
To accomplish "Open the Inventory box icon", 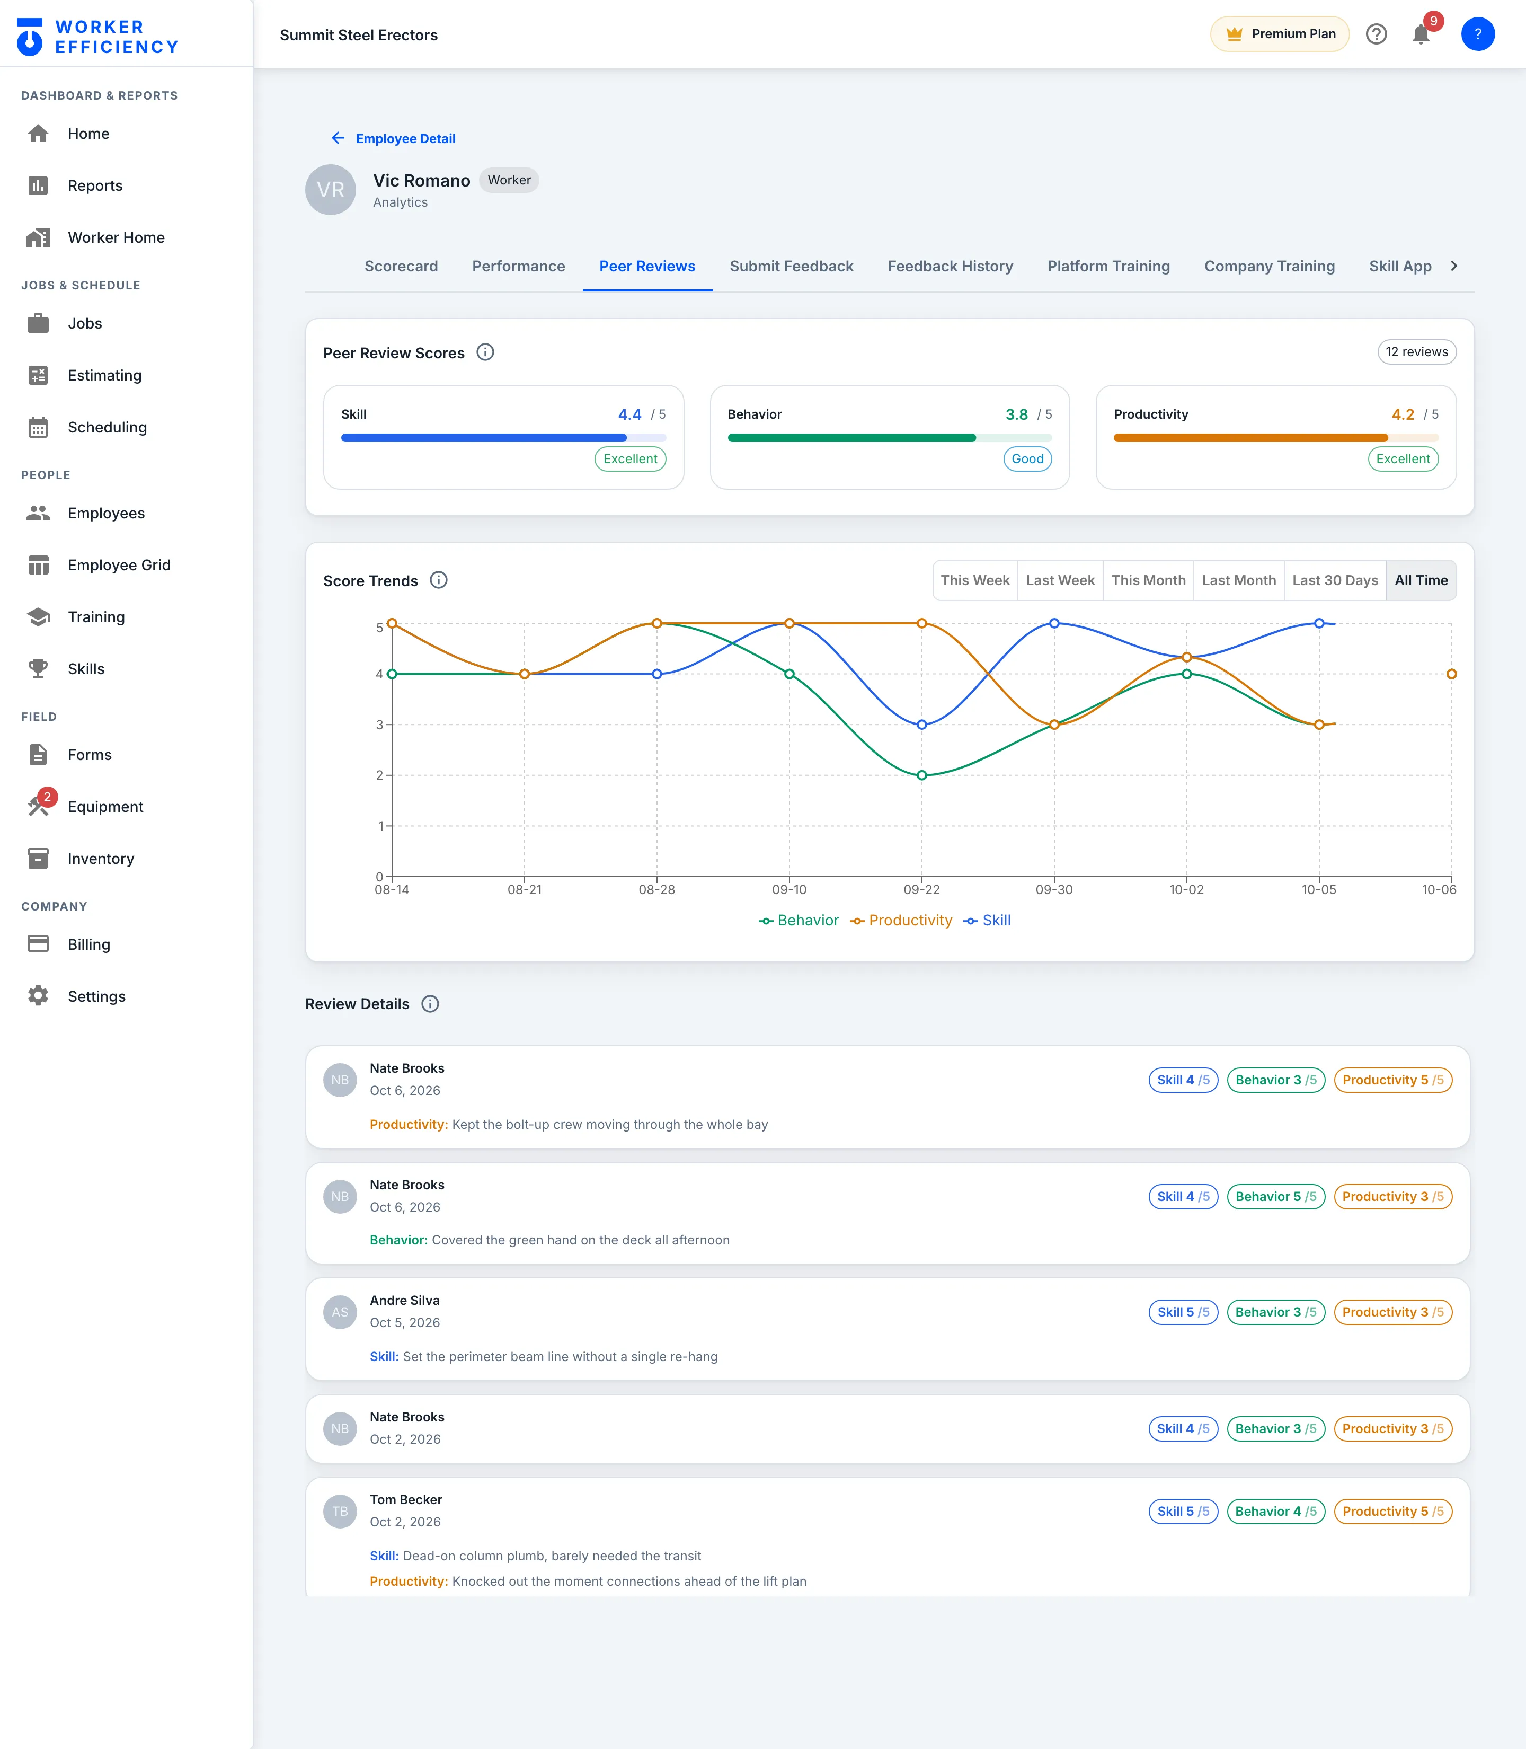I will click(38, 860).
